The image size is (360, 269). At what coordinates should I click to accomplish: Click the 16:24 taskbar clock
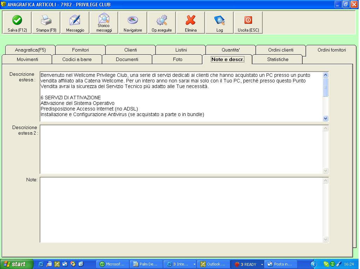[x=349, y=264]
